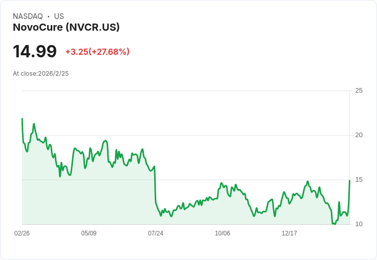Image resolution: width=377 pixels, height=260 pixels.
Task: Click the US market label
Action: (x=59, y=16)
